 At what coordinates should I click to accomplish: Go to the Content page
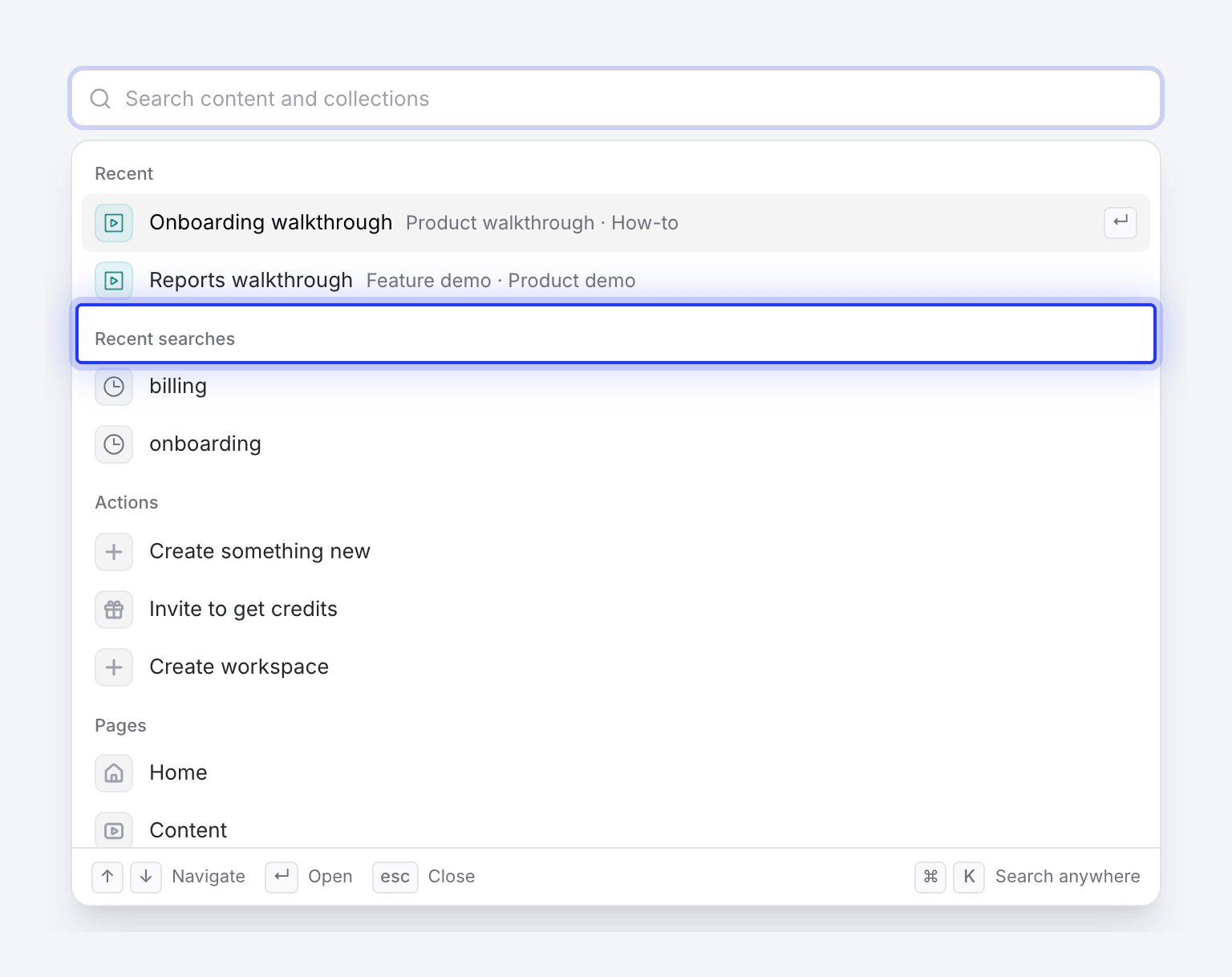(615, 825)
